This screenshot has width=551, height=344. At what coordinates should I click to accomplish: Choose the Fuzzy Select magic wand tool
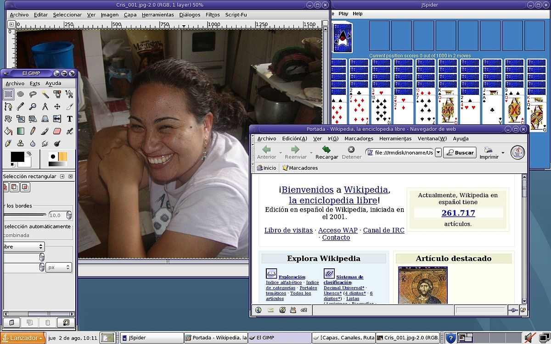[x=45, y=94]
